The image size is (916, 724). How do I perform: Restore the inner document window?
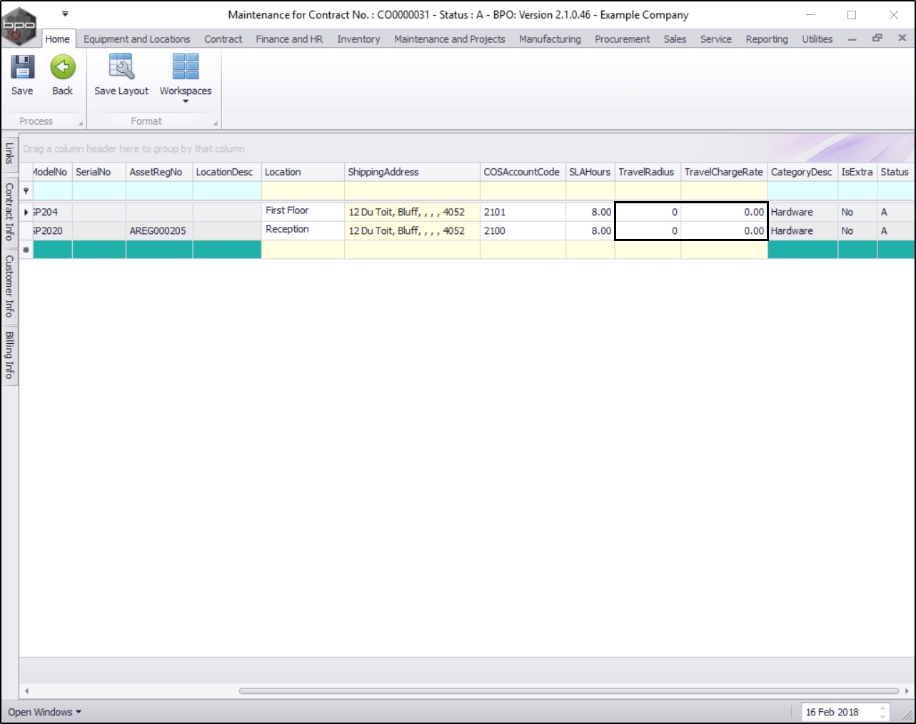pos(877,39)
